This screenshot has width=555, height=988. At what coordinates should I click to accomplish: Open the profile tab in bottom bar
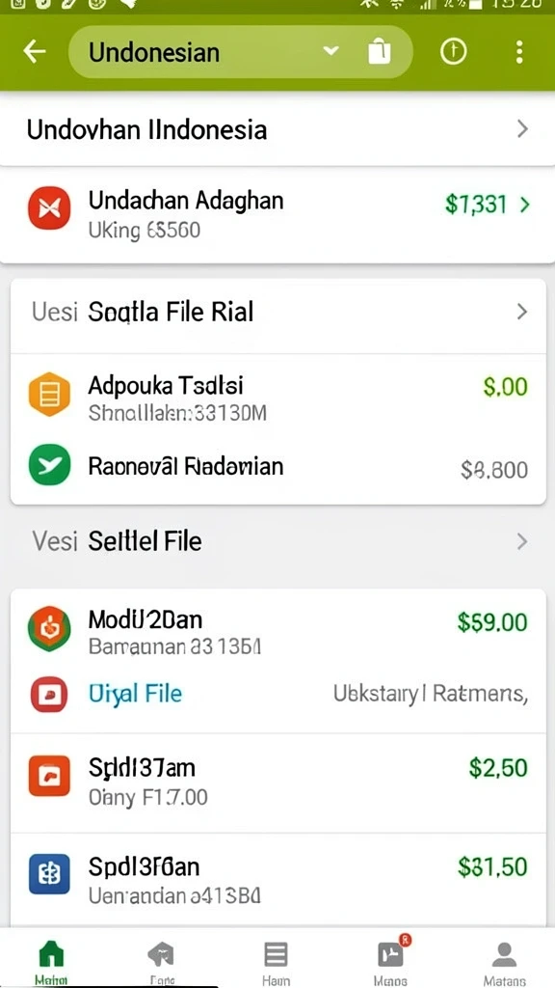tap(504, 963)
